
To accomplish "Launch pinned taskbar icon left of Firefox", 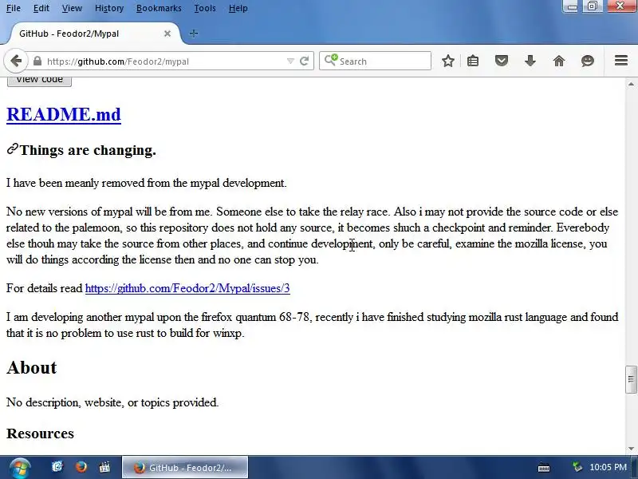I will [x=57, y=467].
